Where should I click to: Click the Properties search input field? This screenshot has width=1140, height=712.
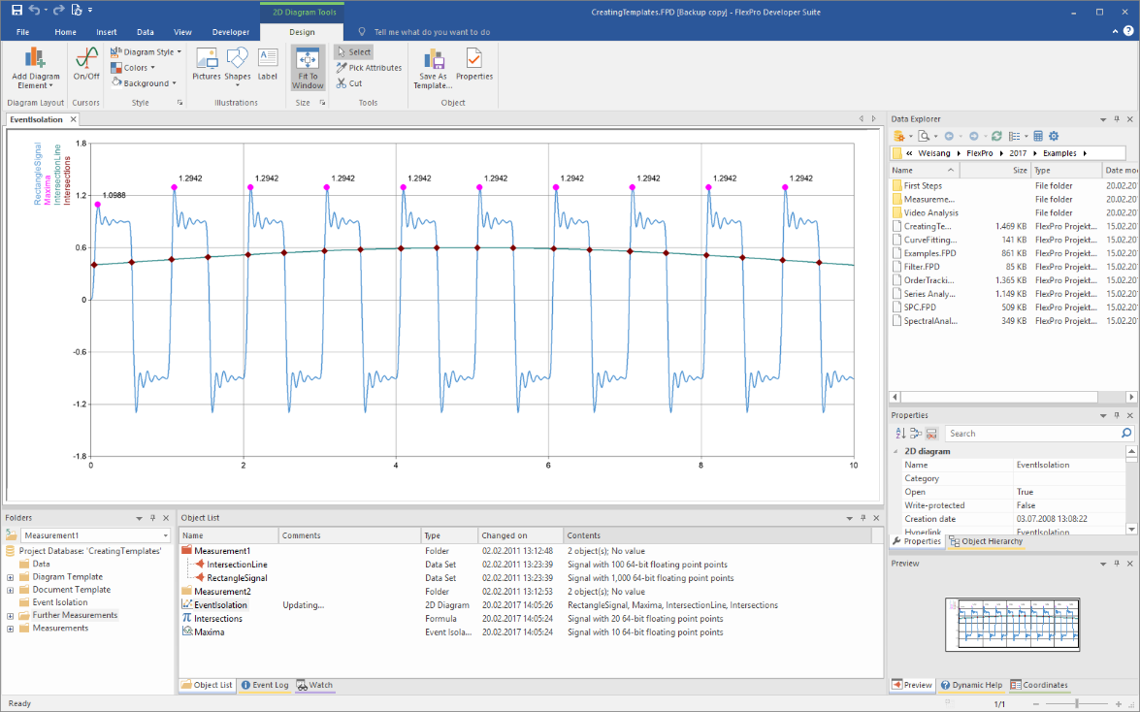point(1031,434)
